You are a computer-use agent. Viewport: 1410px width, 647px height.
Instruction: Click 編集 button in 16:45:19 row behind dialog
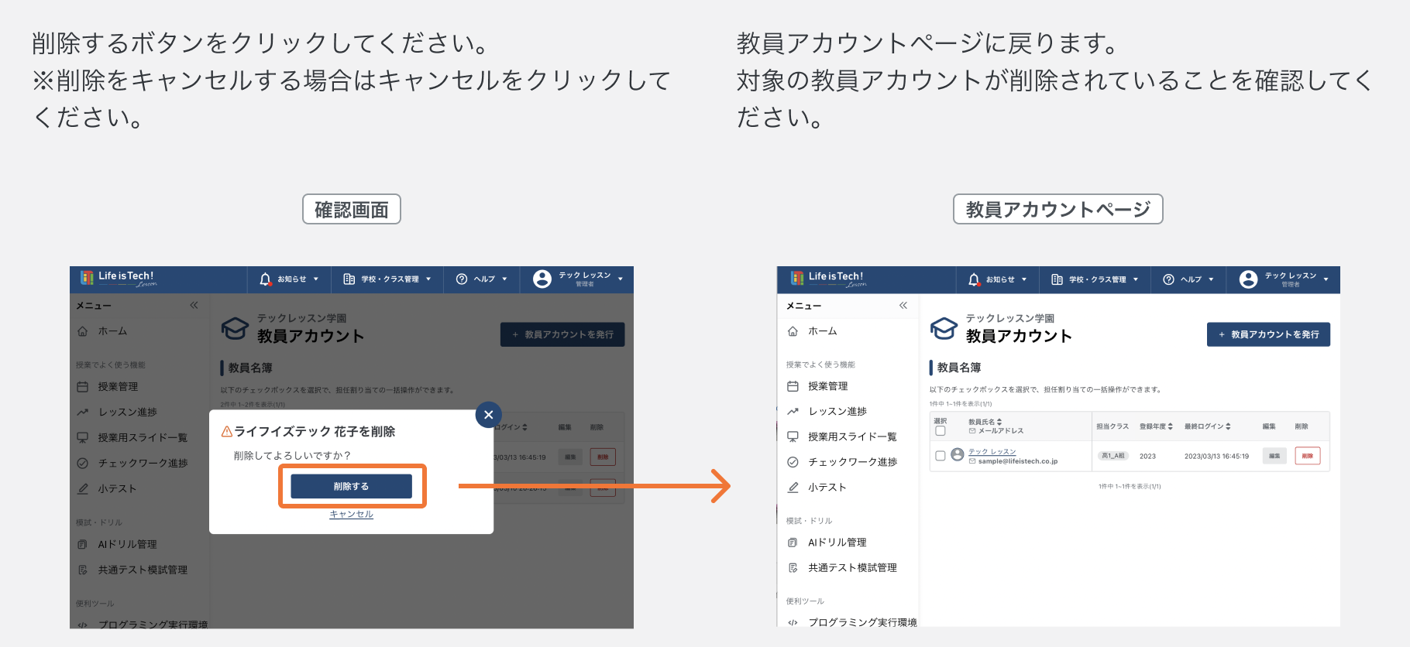point(570,457)
